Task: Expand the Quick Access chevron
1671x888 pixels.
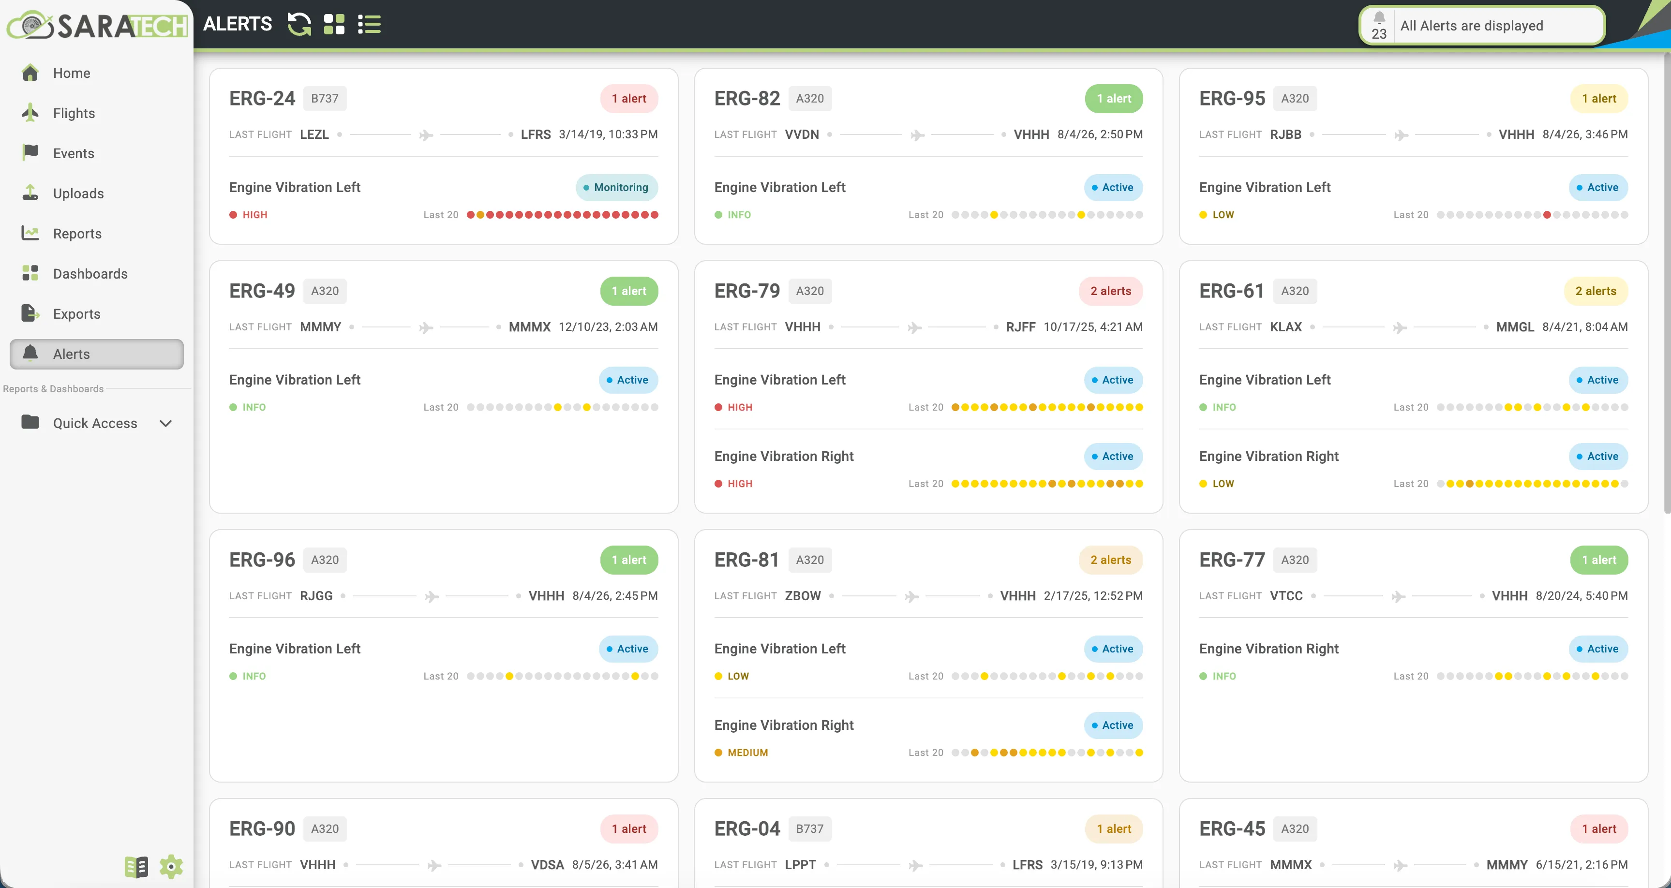Action: 165,423
